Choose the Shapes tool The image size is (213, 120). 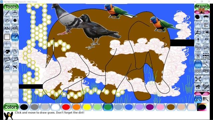tap(15, 22)
